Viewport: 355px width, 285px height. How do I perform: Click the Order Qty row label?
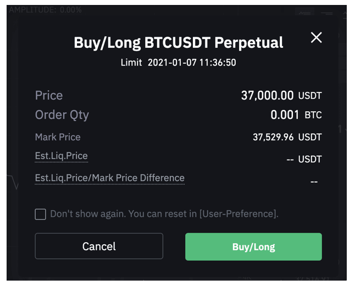pyautogui.click(x=62, y=115)
